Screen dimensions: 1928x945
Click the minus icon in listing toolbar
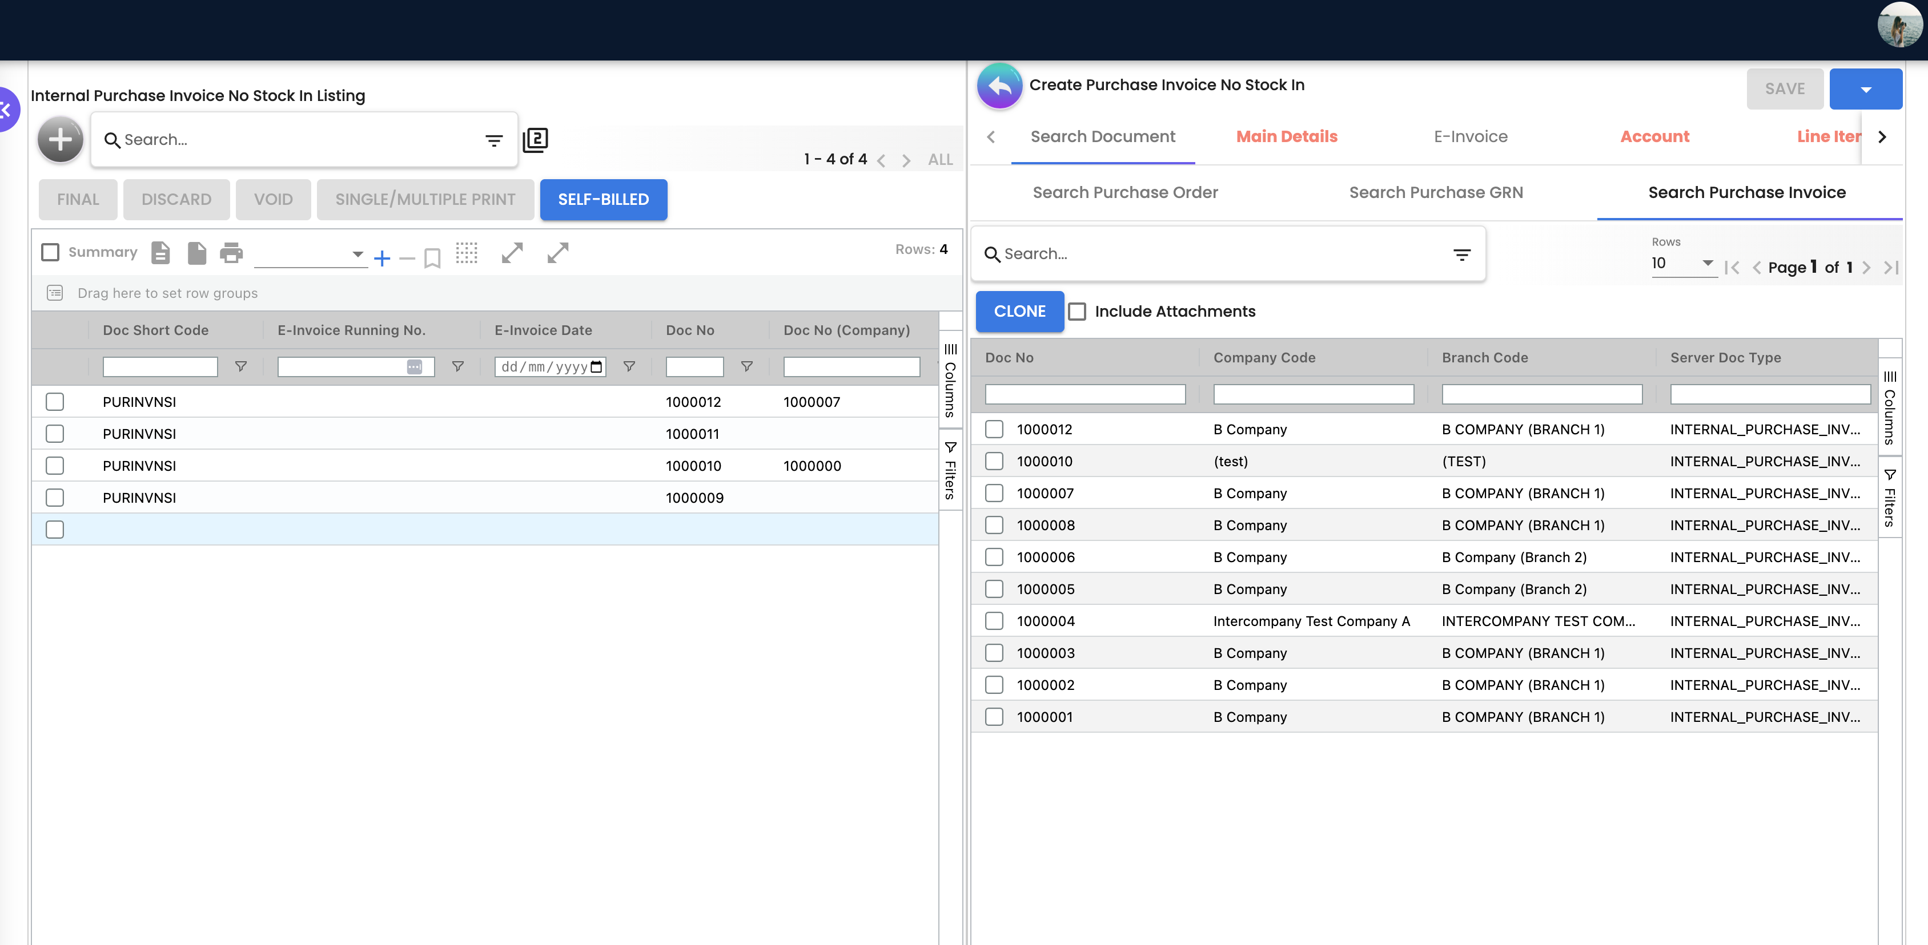click(x=407, y=259)
